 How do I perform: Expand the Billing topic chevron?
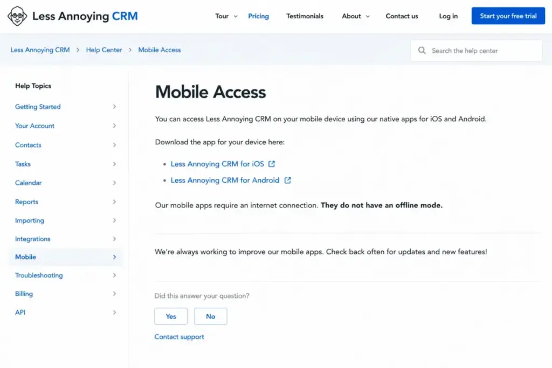tap(114, 294)
